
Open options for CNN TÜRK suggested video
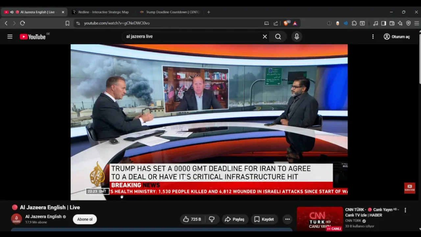pyautogui.click(x=405, y=210)
